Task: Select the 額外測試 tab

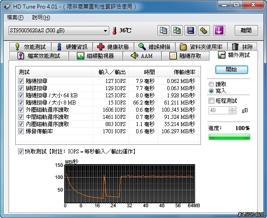Action: tap(234, 55)
